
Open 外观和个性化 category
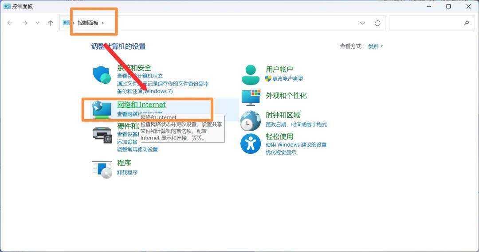coord(286,96)
